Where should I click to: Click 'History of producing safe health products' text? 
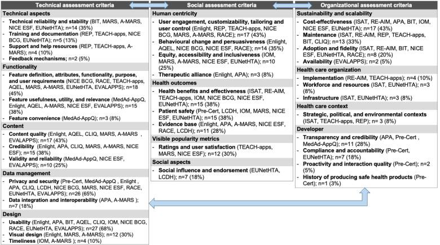(x=358, y=177)
